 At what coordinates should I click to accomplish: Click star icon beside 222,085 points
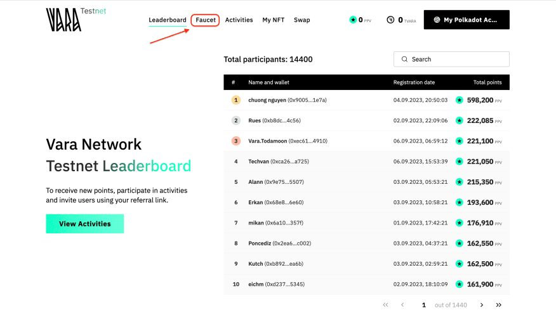pyautogui.click(x=459, y=120)
